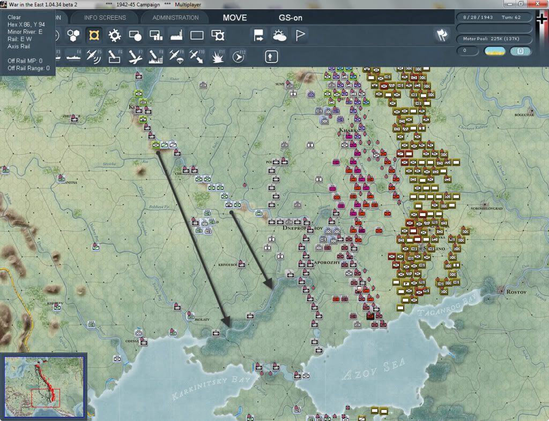549x421 pixels.
Task: Select the unit counter at Odessa
Action: tap(144, 342)
